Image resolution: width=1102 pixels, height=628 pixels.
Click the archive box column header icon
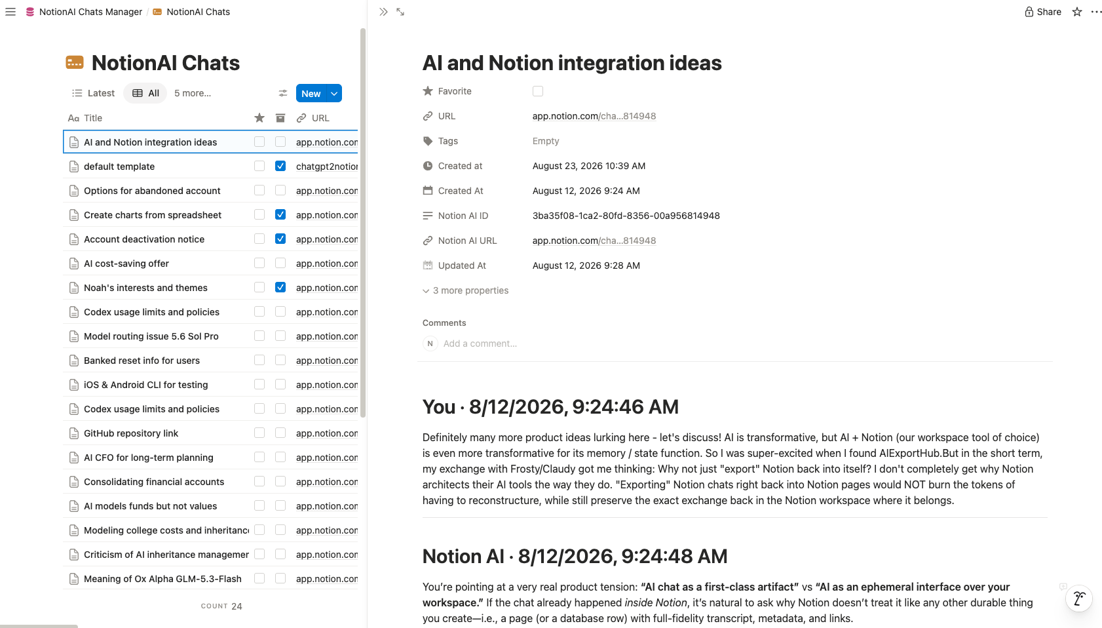click(x=280, y=118)
